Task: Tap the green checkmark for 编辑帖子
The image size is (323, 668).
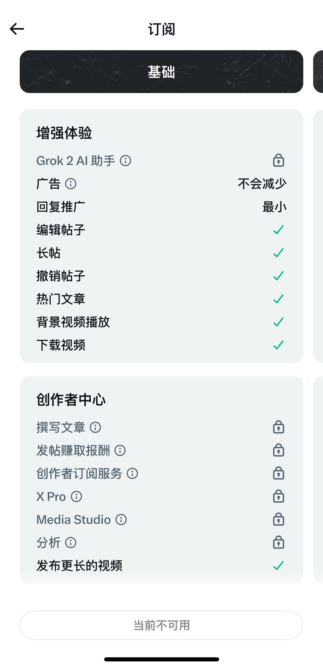Action: [x=278, y=230]
